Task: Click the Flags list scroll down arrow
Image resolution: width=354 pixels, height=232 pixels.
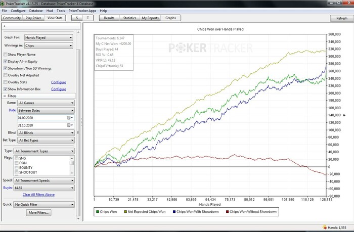Action: click(72, 173)
